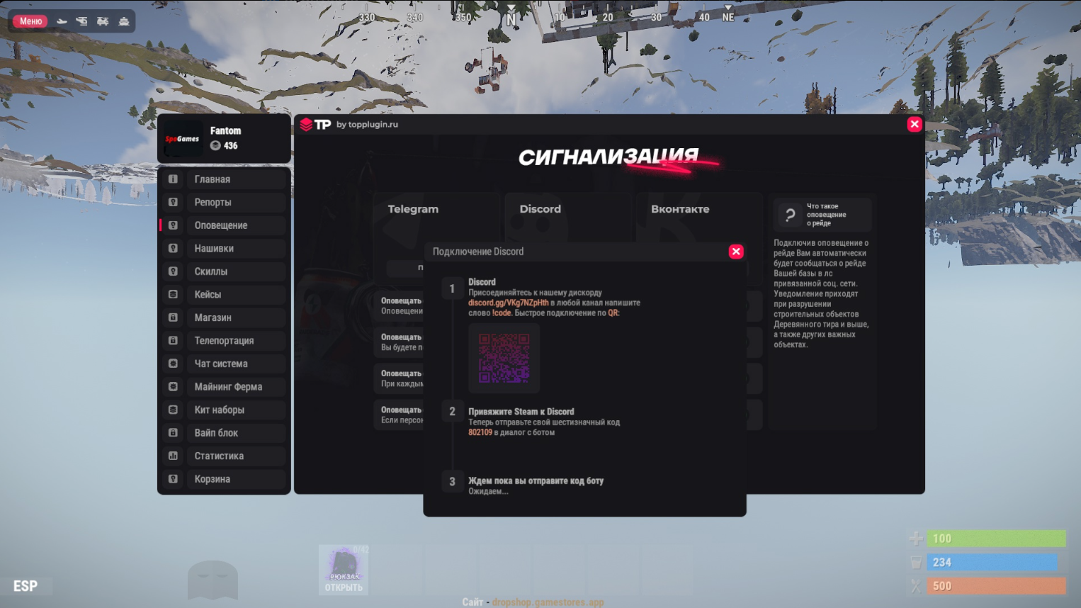Open the backpack slot in hotbar

tap(344, 570)
